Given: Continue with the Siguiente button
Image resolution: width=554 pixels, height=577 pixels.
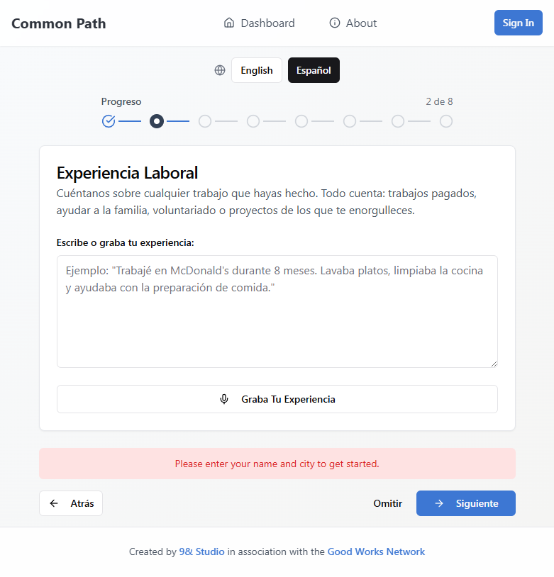Looking at the screenshot, I should (465, 503).
